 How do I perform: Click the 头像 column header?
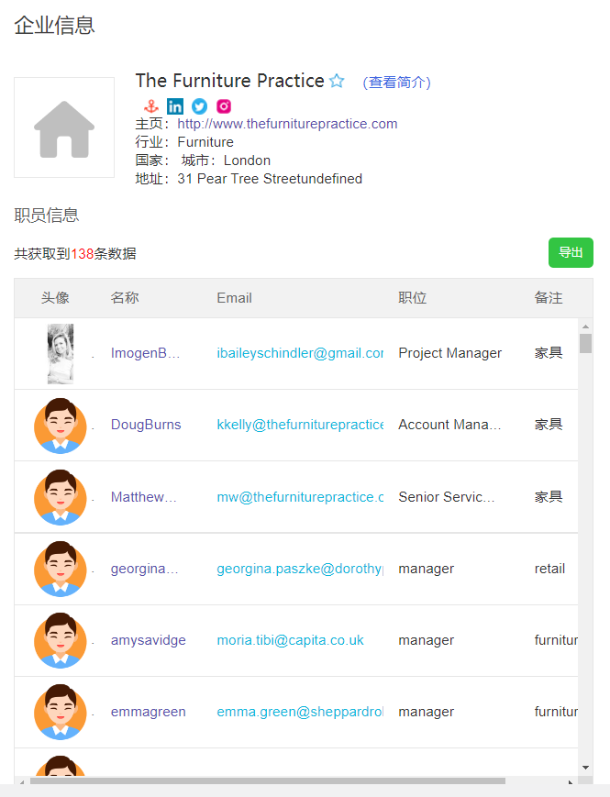pyautogui.click(x=55, y=298)
